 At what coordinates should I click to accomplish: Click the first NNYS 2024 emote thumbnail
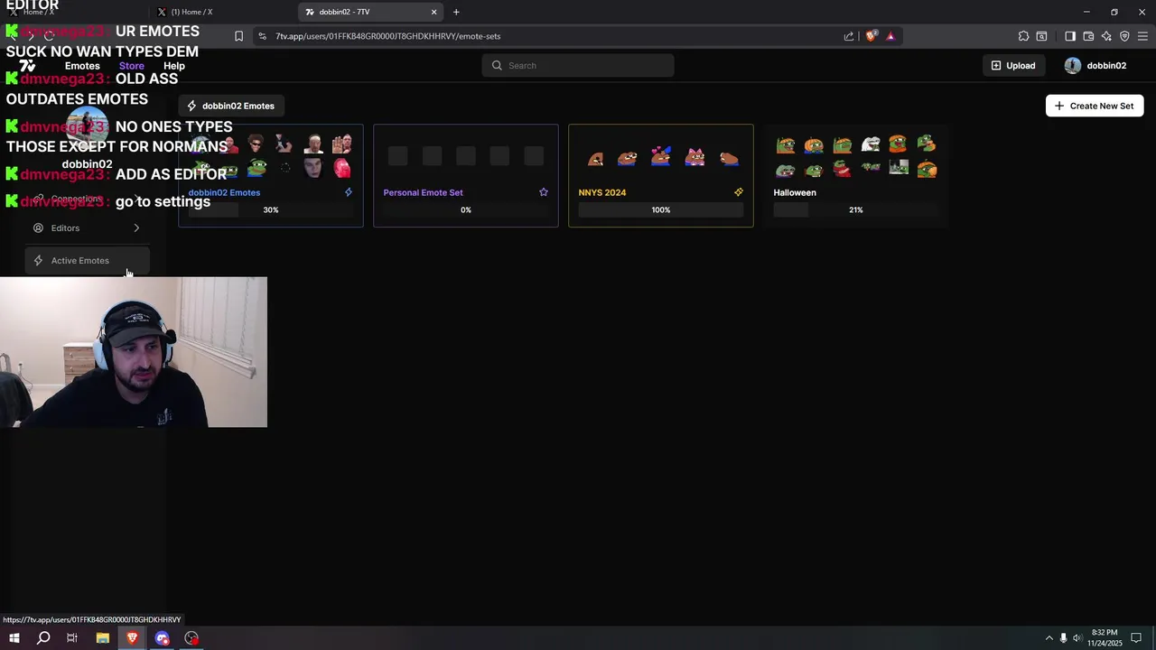pyautogui.click(x=595, y=158)
